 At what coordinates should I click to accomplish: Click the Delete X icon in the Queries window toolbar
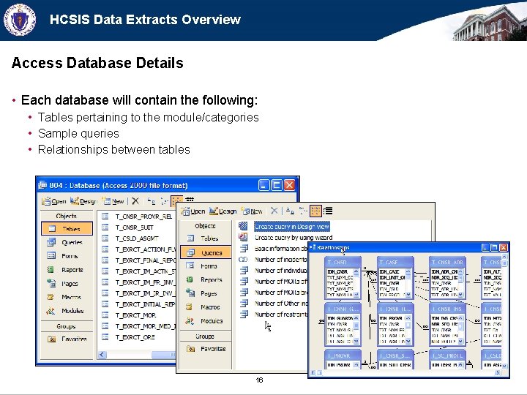(274, 211)
